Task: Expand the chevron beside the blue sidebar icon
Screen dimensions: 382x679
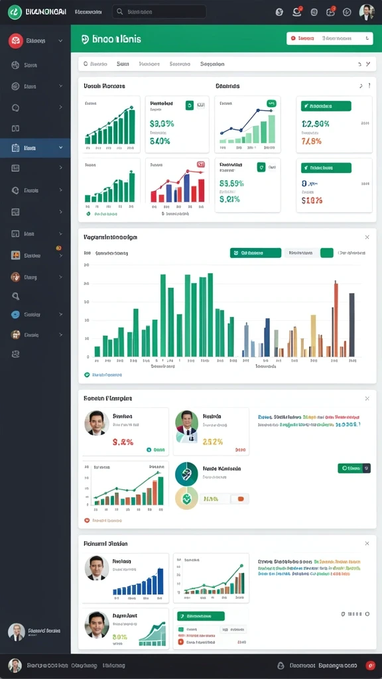Action: [60, 314]
